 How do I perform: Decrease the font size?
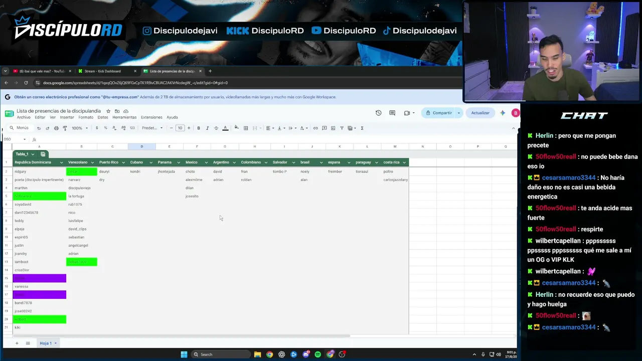[x=172, y=128]
